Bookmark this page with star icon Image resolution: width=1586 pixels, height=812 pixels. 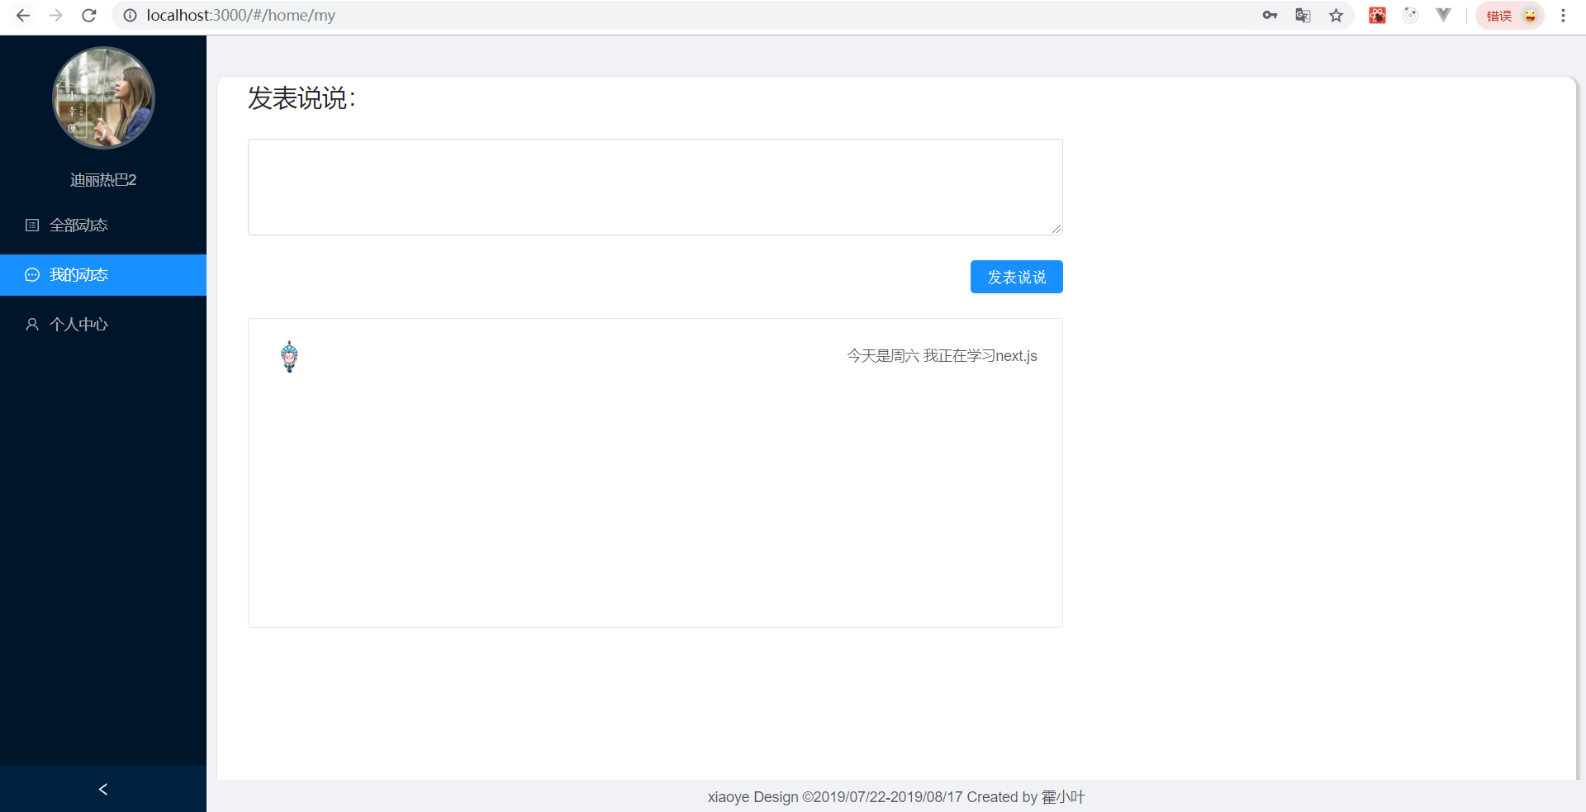(1336, 15)
